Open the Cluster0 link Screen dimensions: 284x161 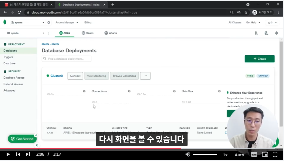point(57,76)
